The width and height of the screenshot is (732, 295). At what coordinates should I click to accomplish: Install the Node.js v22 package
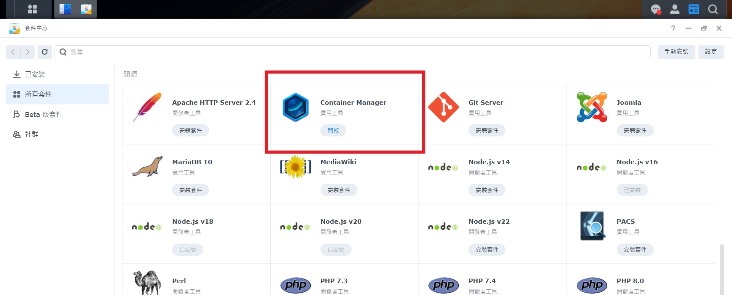pos(487,250)
